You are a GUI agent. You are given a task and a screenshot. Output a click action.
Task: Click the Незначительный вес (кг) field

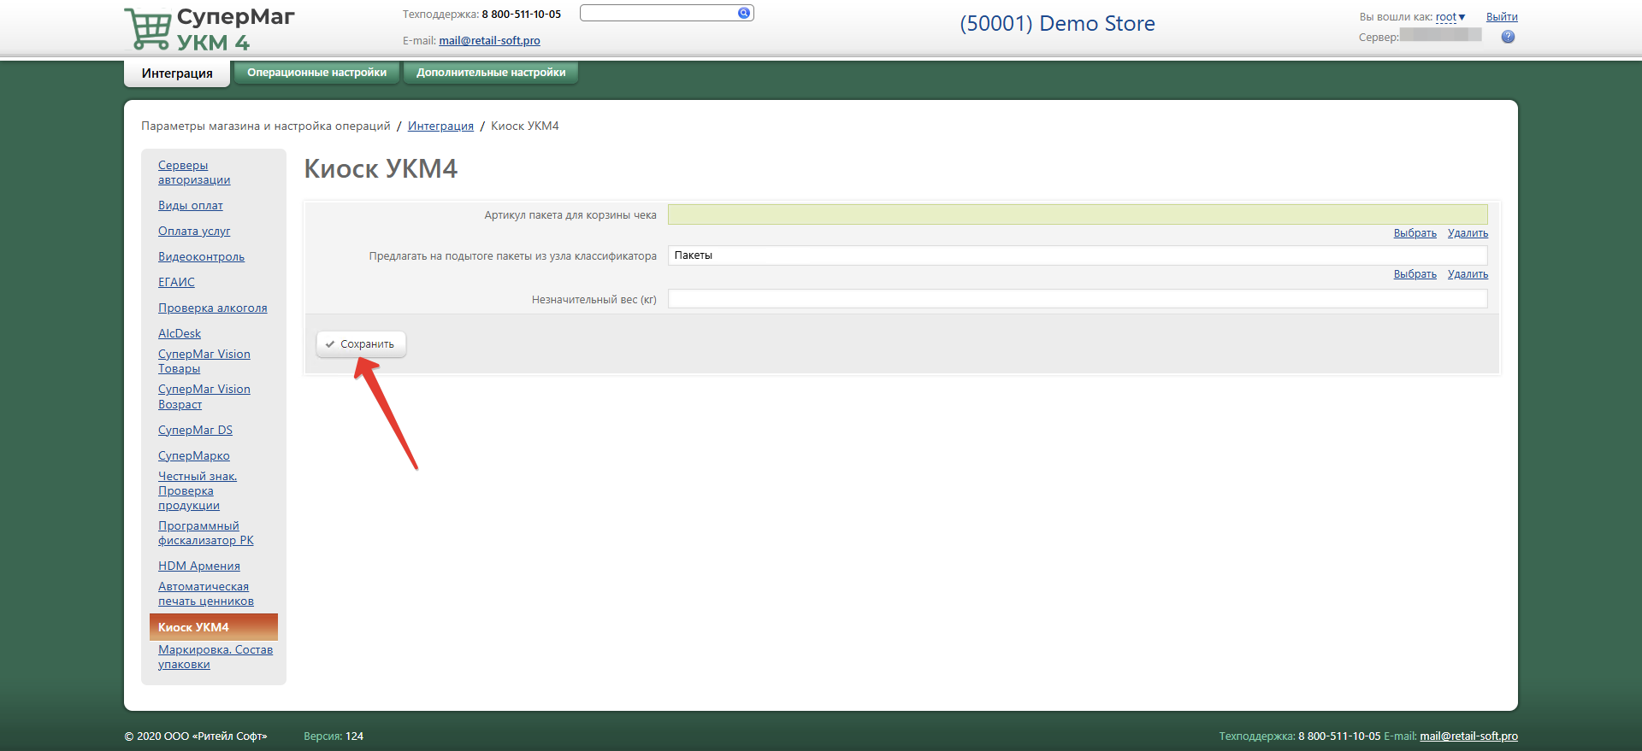[x=1077, y=299]
